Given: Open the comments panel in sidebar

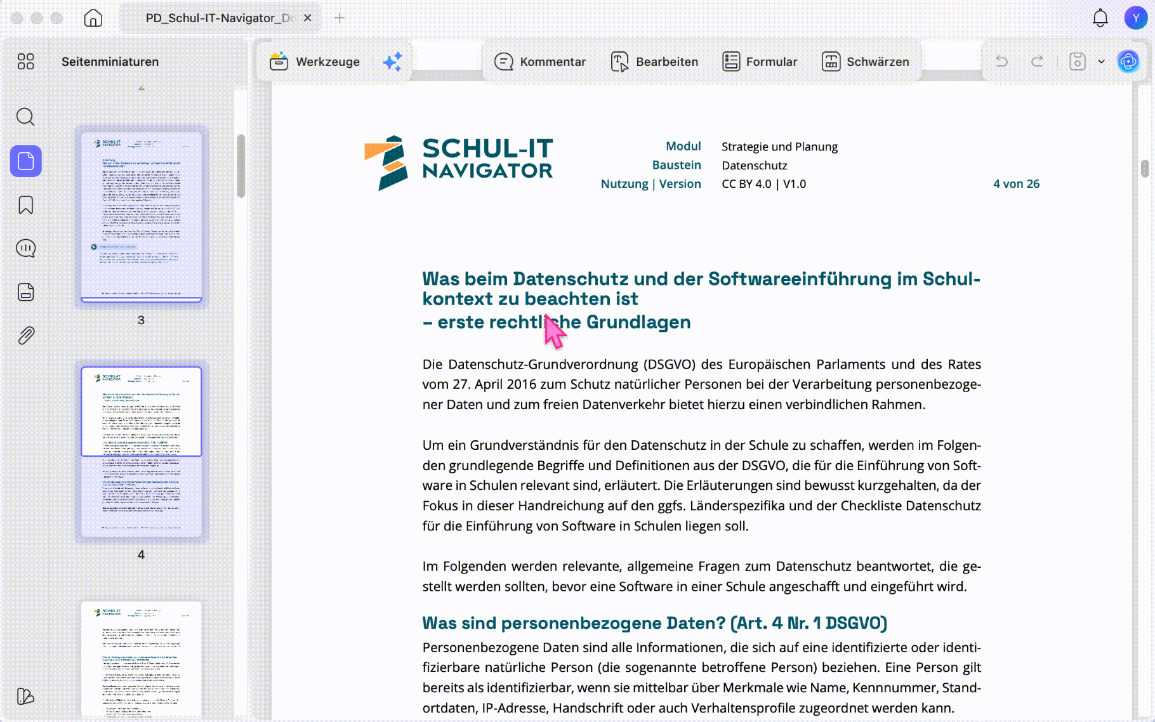Looking at the screenshot, I should 26,248.
